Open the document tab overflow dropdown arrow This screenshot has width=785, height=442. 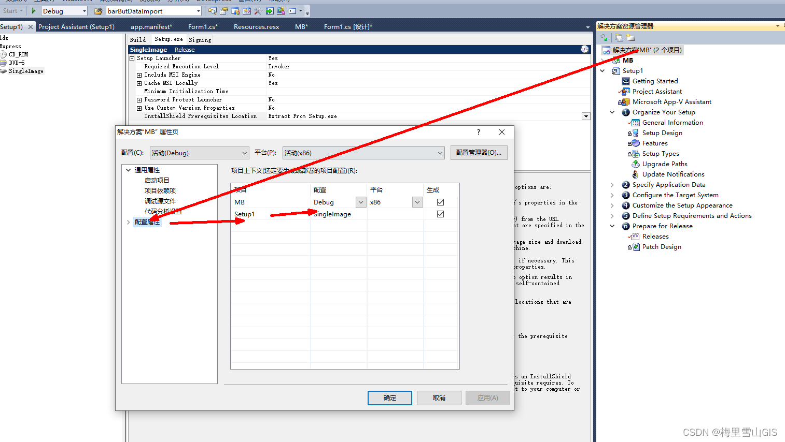587,27
